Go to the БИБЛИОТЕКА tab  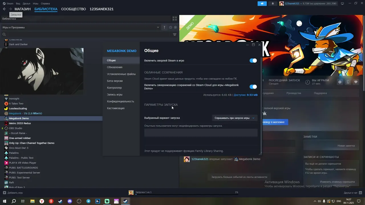(46, 9)
